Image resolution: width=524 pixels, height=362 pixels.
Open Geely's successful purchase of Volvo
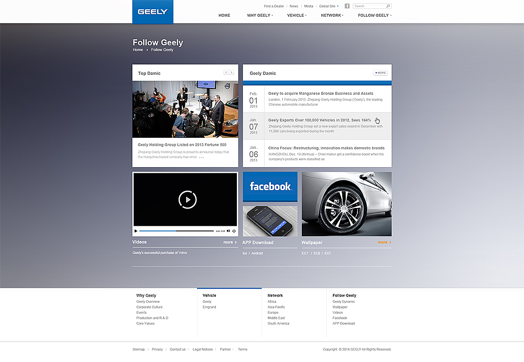[160, 253]
